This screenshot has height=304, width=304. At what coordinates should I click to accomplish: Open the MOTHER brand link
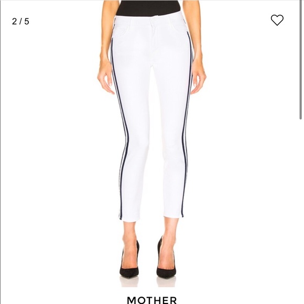click(152, 300)
